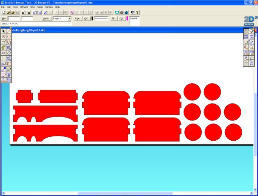Toggle the Grid Lock button
The width and height of the screenshot is (258, 196).
pyautogui.click(x=246, y=36)
